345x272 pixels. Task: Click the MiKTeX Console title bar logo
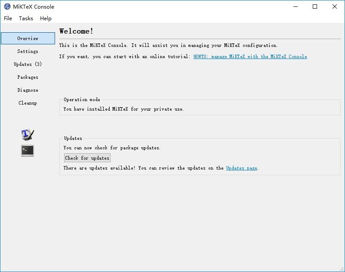tap(7, 6)
